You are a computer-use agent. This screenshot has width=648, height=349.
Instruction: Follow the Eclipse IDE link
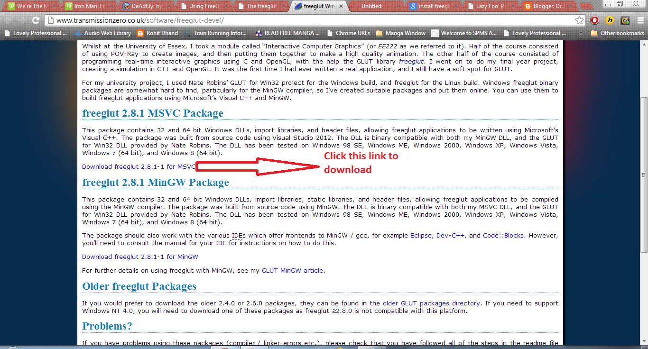pos(421,235)
